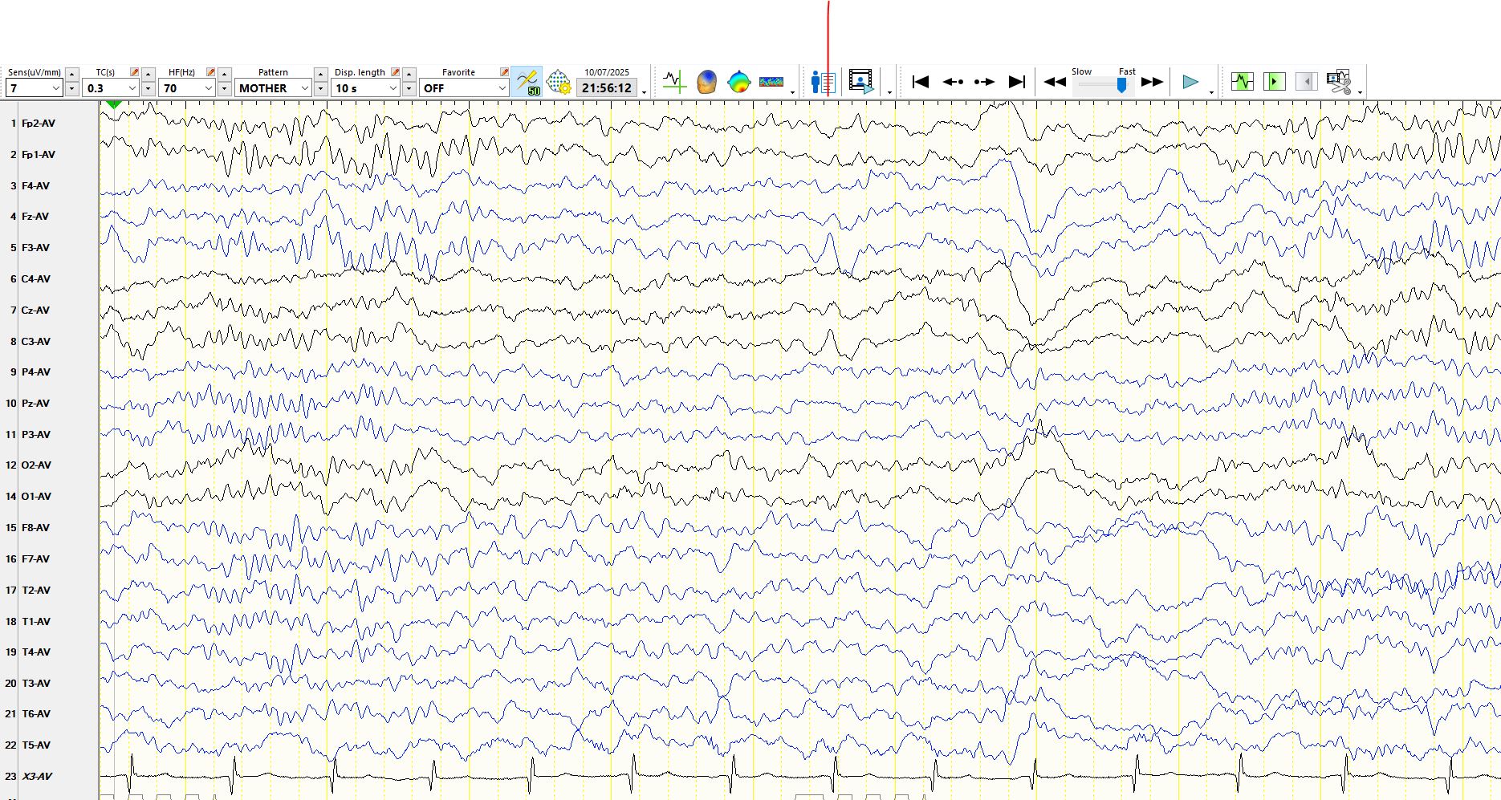Screen dimensions: 1501x800
Task: Select next Pattern with down arrow
Action: [320, 88]
